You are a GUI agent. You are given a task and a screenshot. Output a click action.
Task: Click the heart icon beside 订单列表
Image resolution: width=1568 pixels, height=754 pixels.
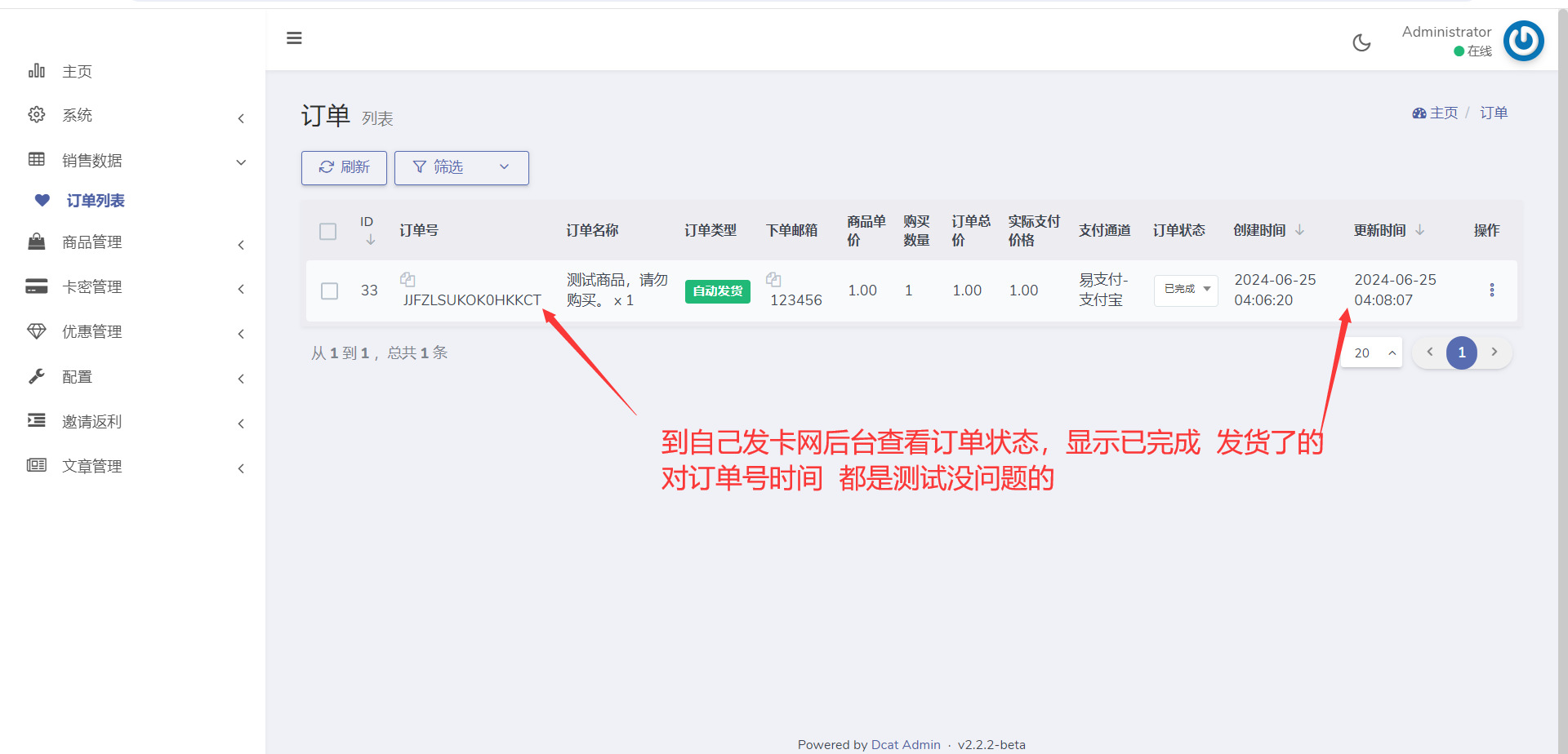pos(42,201)
